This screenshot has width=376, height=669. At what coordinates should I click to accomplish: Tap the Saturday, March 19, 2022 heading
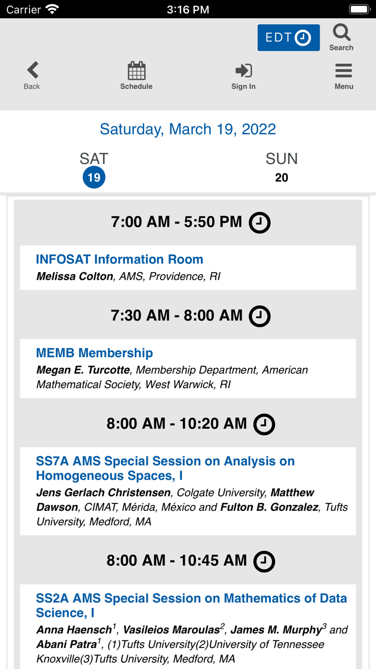pyautogui.click(x=188, y=129)
